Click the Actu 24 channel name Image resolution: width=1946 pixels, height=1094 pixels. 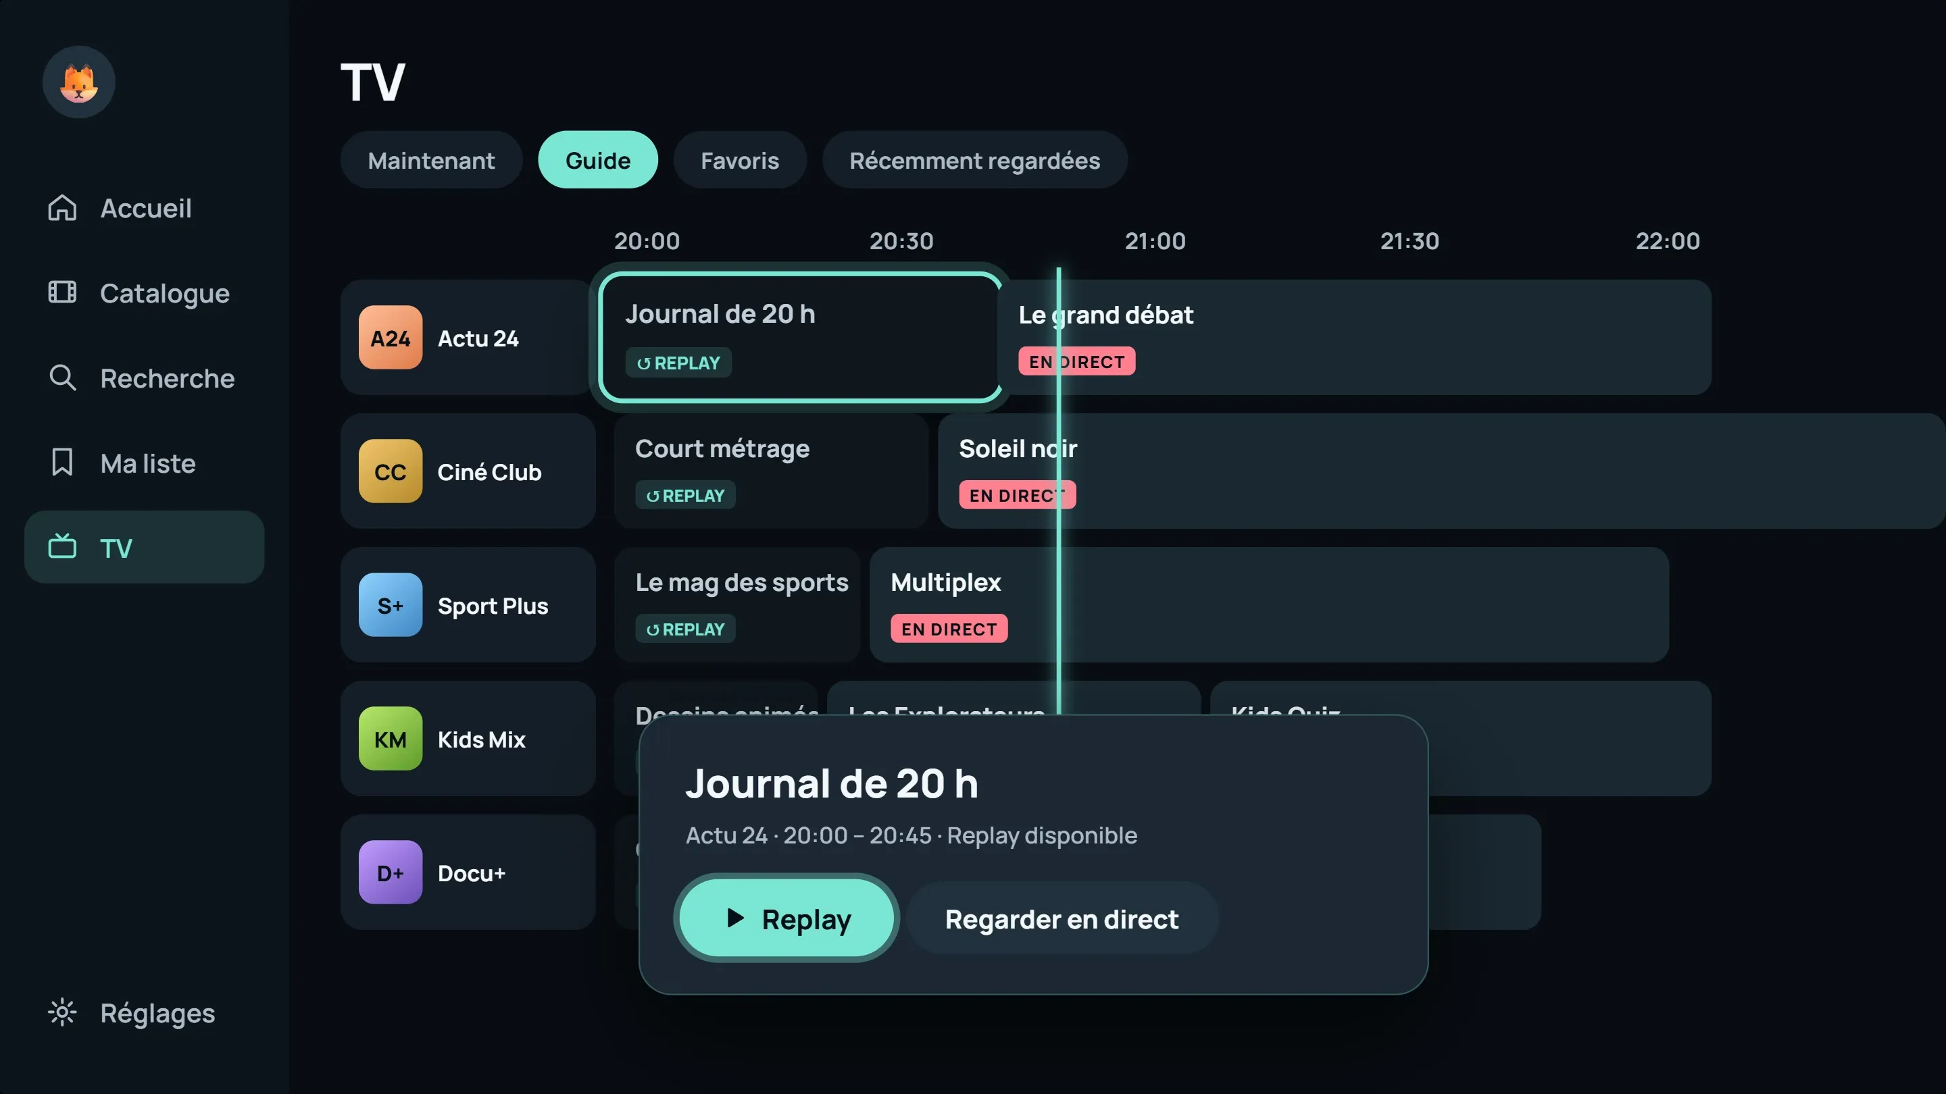click(x=478, y=338)
